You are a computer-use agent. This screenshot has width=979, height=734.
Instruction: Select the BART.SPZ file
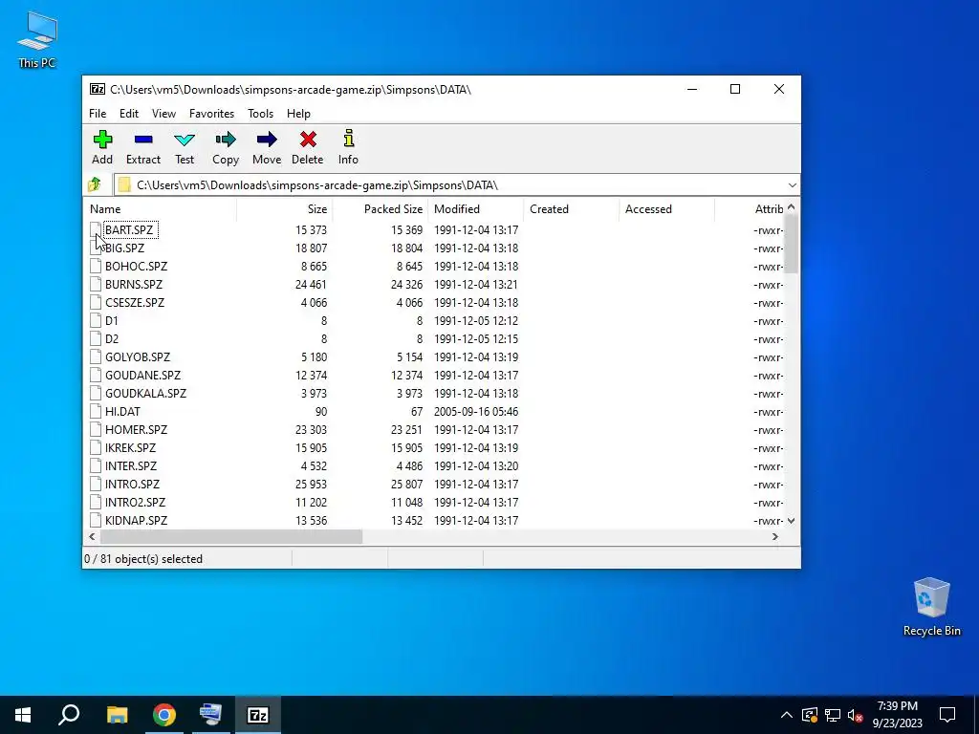129,230
